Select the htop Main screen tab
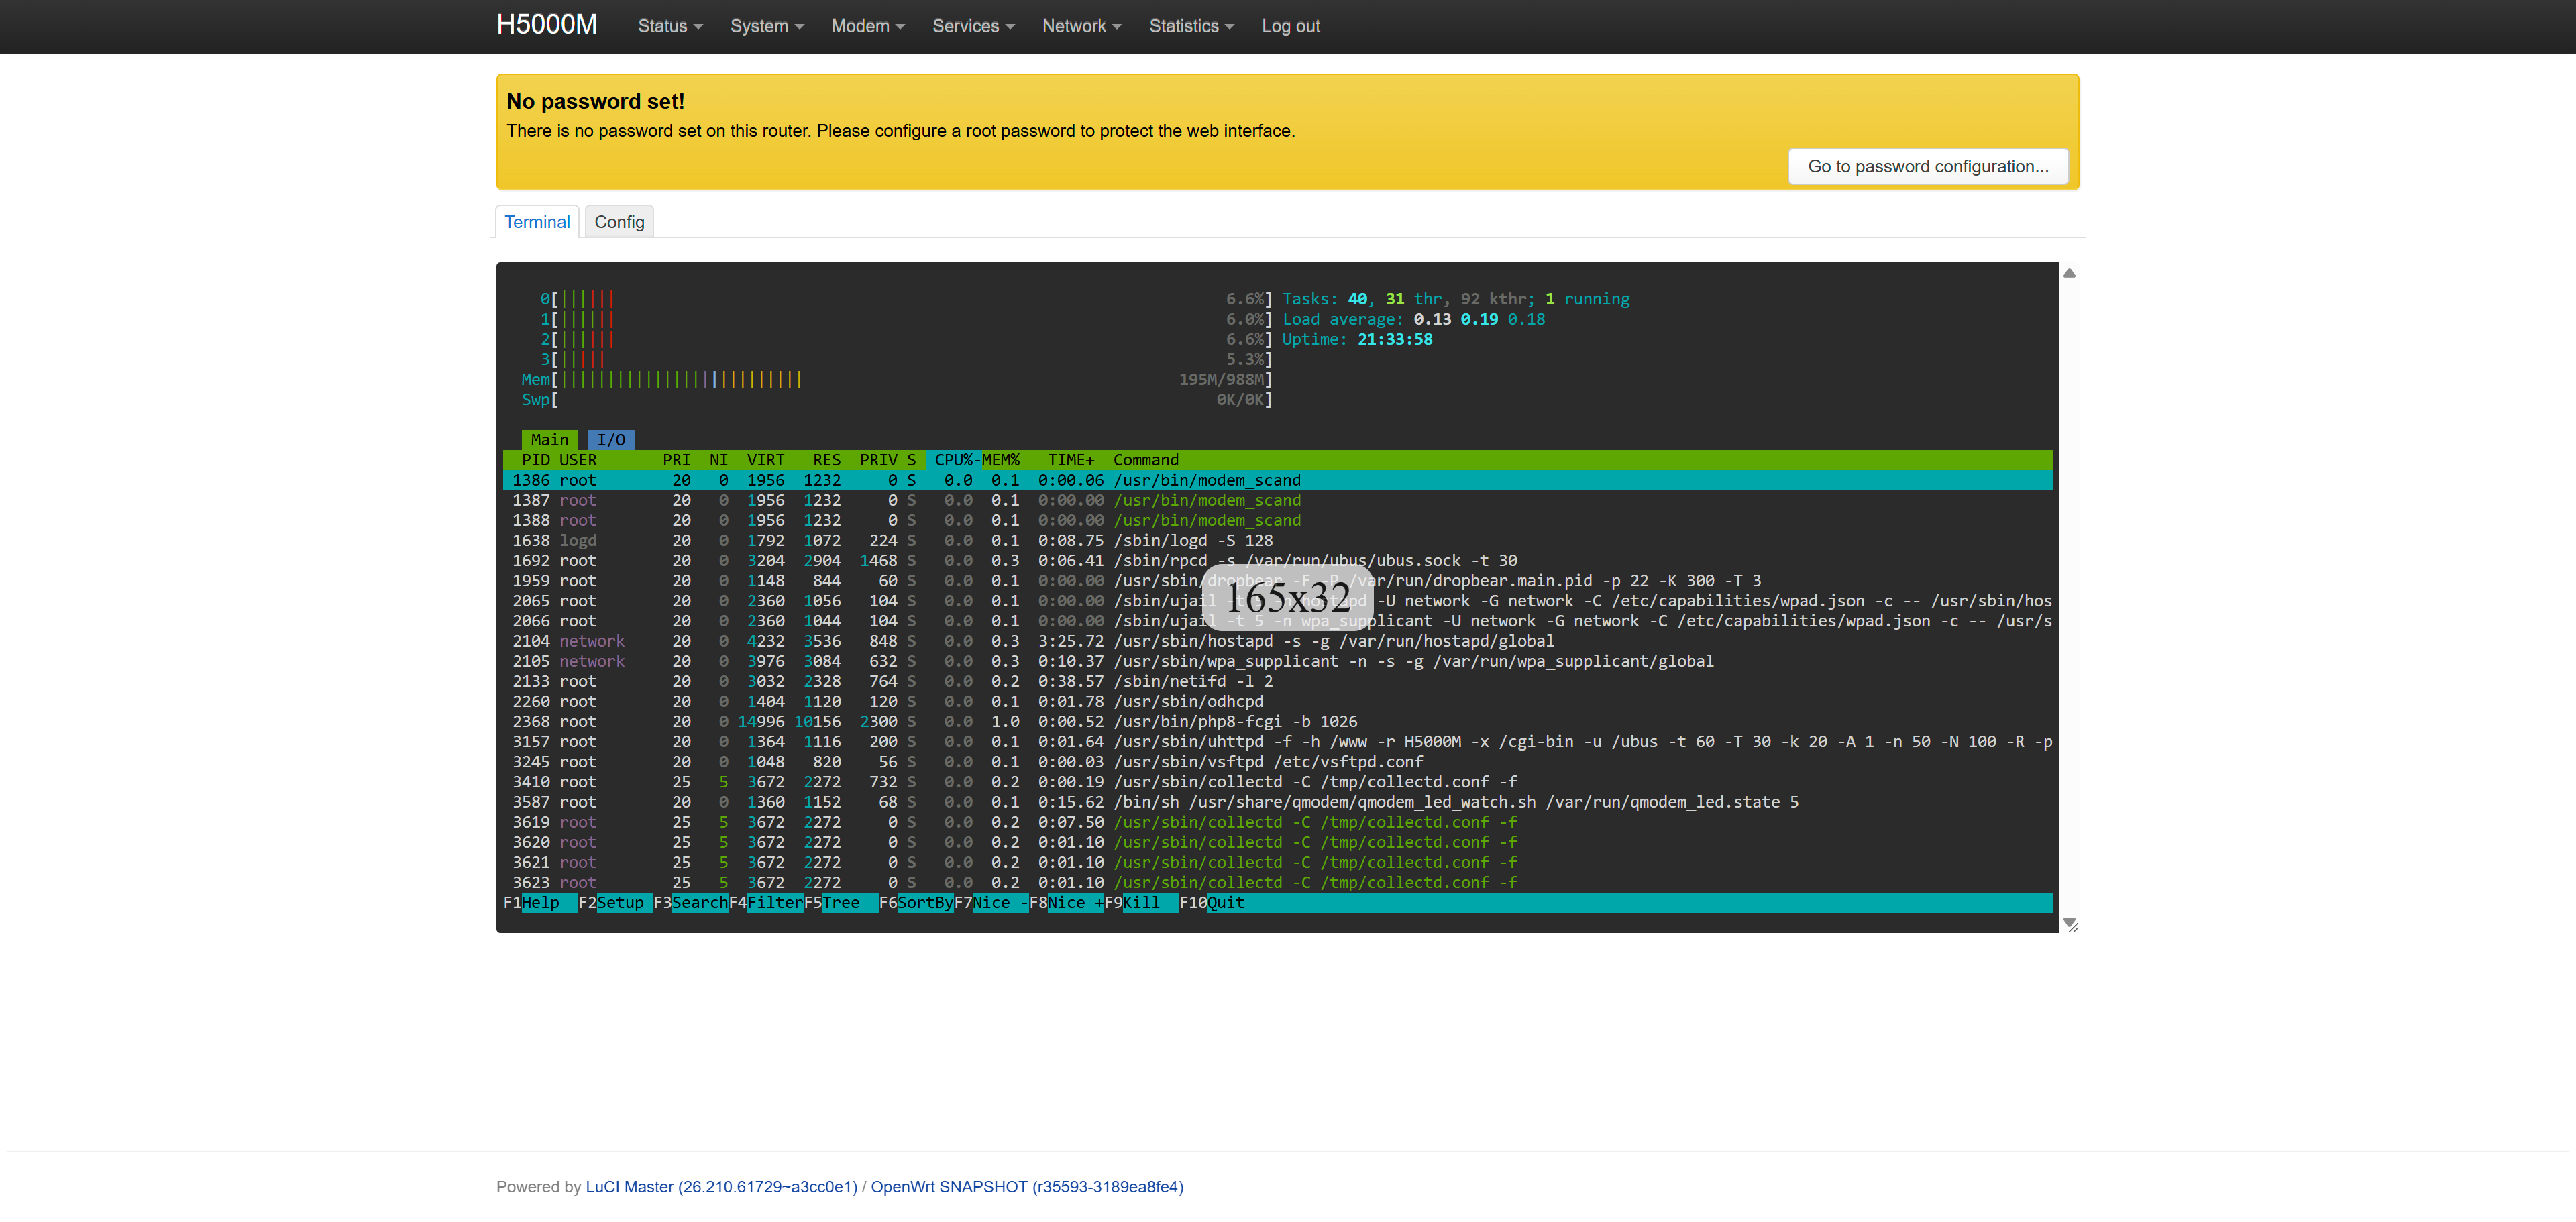This screenshot has width=2576, height=1222. click(549, 439)
